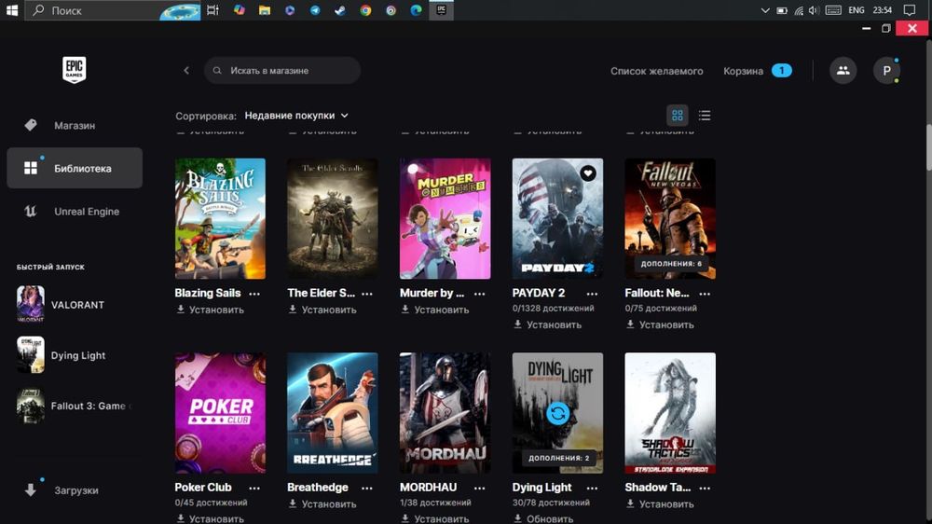Install PAYDAY 2 via Установить
Image resolution: width=932 pixels, height=524 pixels.
pos(547,324)
